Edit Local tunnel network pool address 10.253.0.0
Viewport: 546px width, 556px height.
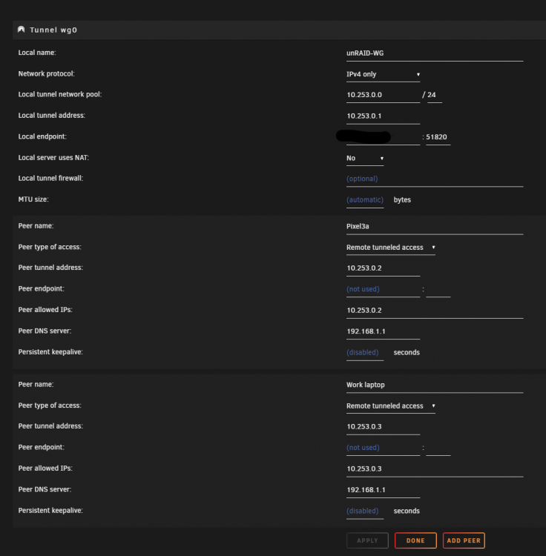[383, 95]
